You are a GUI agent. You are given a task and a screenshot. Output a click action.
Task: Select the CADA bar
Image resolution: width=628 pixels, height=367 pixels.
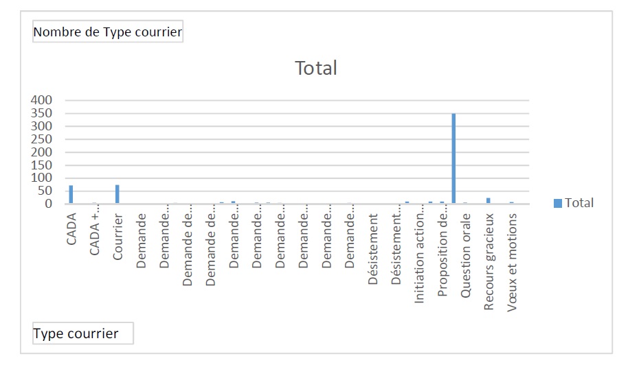[x=71, y=195]
